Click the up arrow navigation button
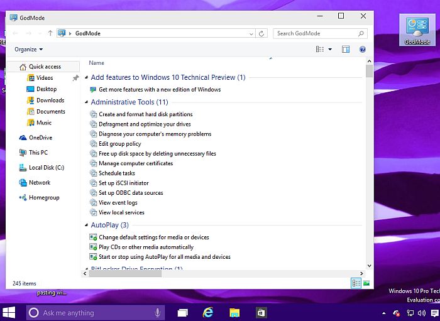Screen dimensions: 440x321 pos(50,33)
